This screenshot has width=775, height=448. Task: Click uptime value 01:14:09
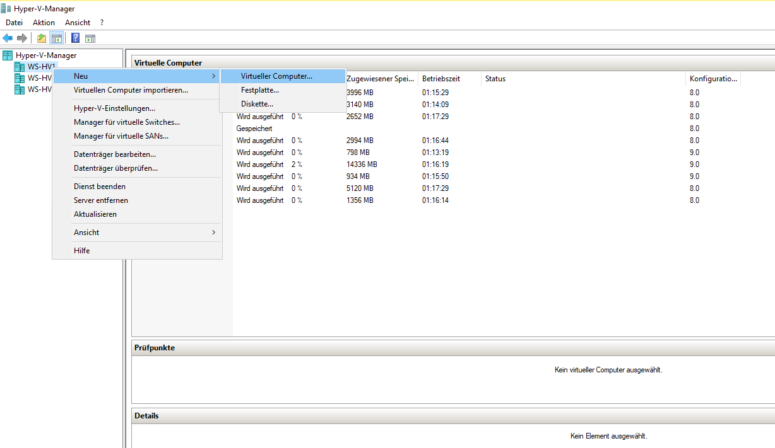pos(435,105)
